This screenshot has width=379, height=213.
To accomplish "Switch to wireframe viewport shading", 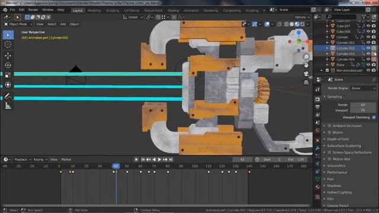I will point(287,24).
